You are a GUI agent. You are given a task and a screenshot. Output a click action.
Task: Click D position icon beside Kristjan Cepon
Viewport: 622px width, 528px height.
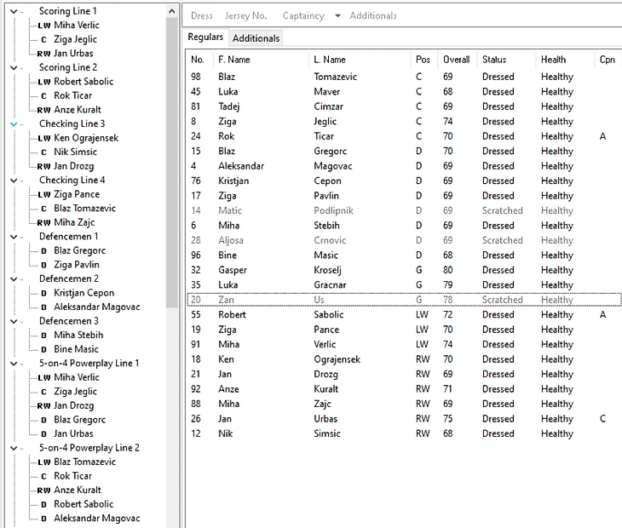coord(44,293)
